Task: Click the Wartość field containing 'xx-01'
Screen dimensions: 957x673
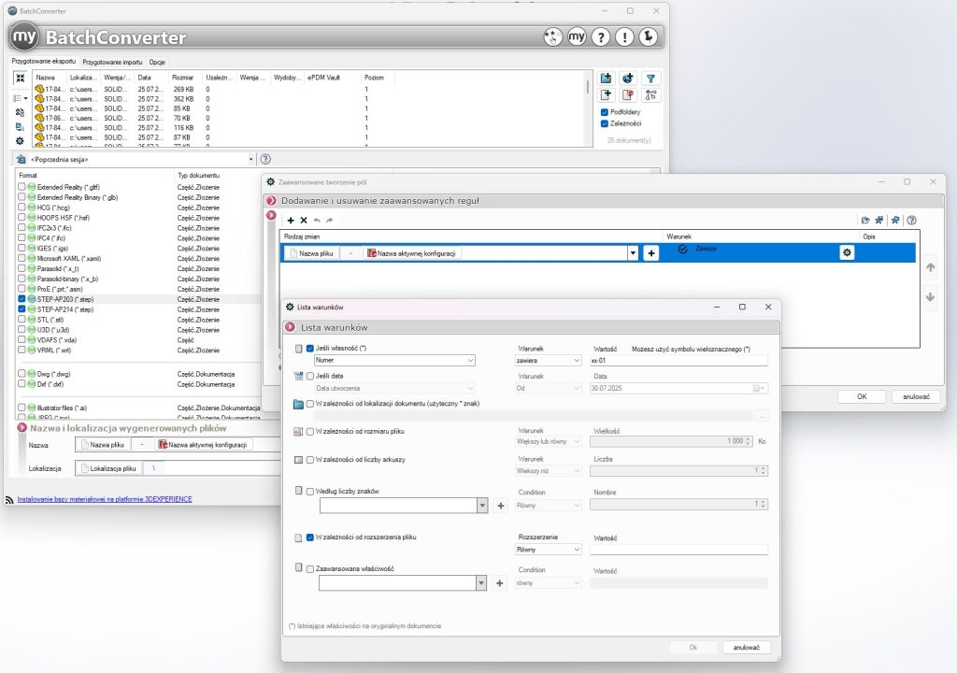Action: coord(678,361)
